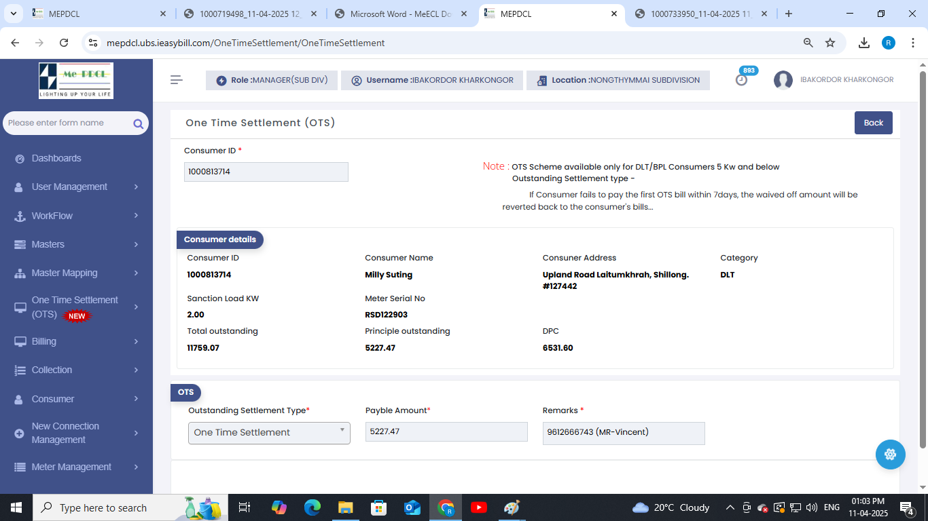
Task: Close the active MEPDCL tab
Action: coord(613,14)
